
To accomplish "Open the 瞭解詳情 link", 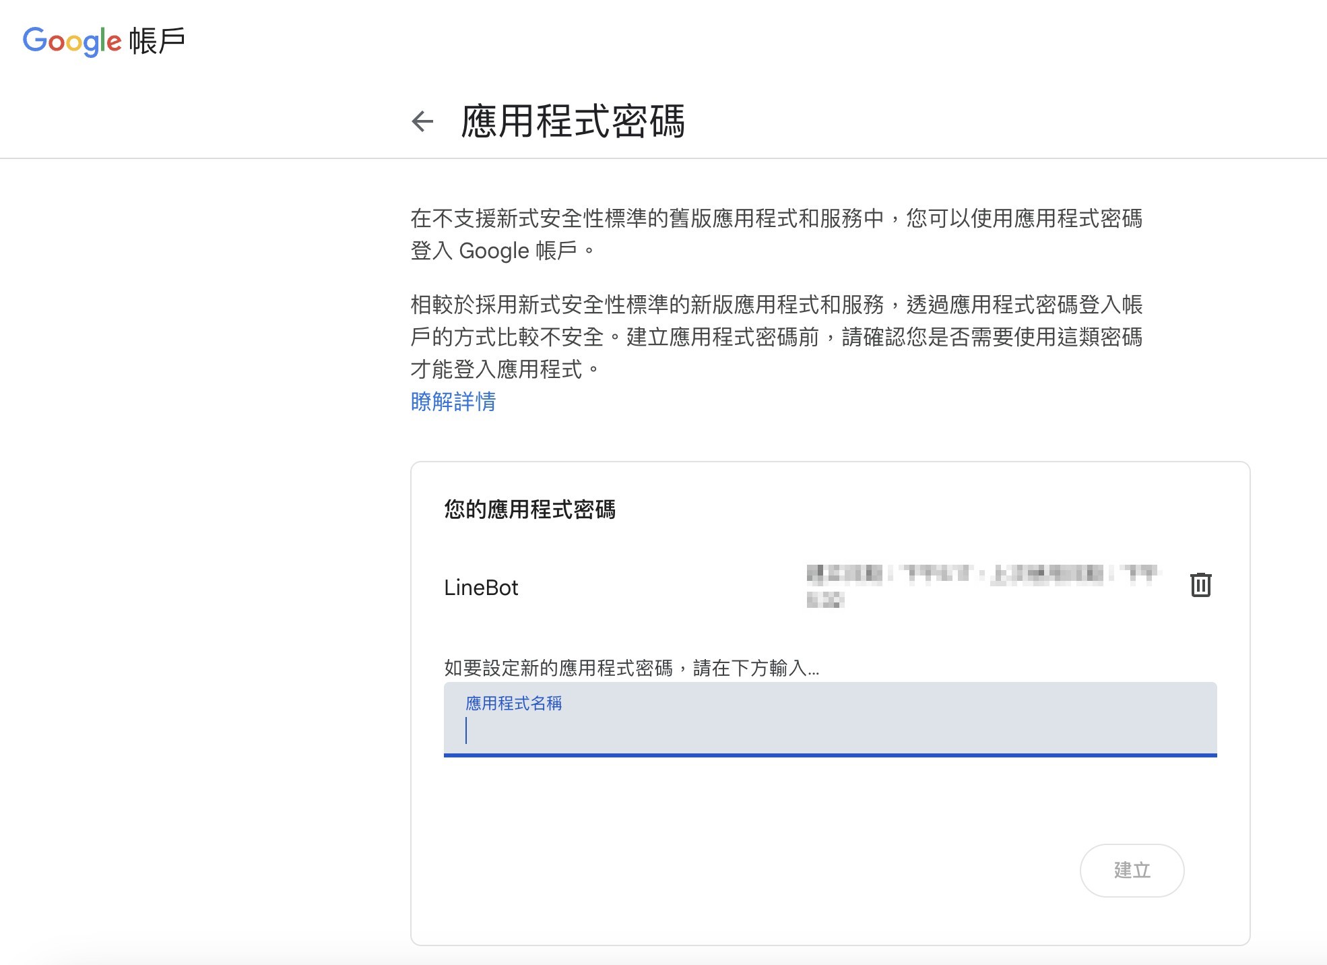I will pos(453,402).
